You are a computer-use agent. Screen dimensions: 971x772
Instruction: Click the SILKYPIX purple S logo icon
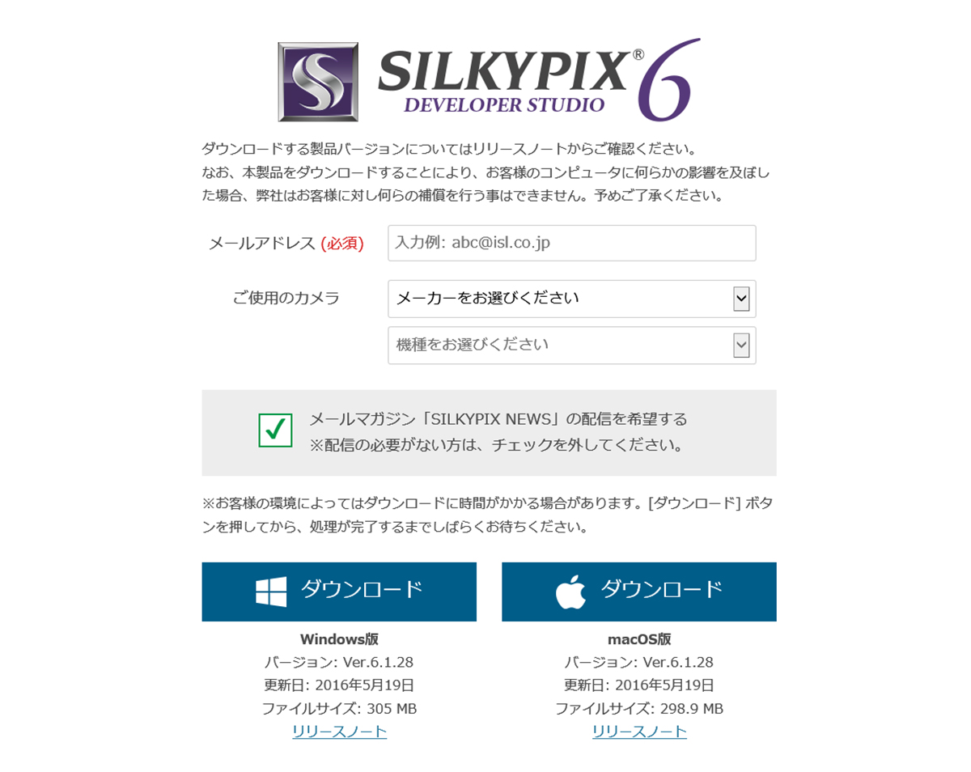tap(318, 82)
